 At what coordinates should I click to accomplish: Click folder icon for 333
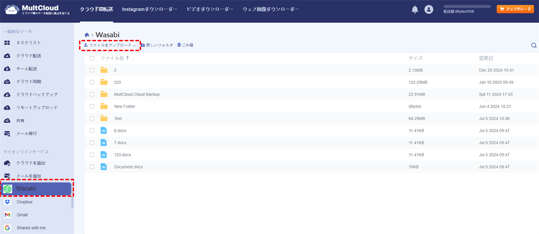[x=104, y=82]
